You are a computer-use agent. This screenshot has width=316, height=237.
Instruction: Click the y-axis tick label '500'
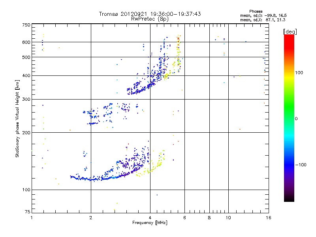[26, 57]
